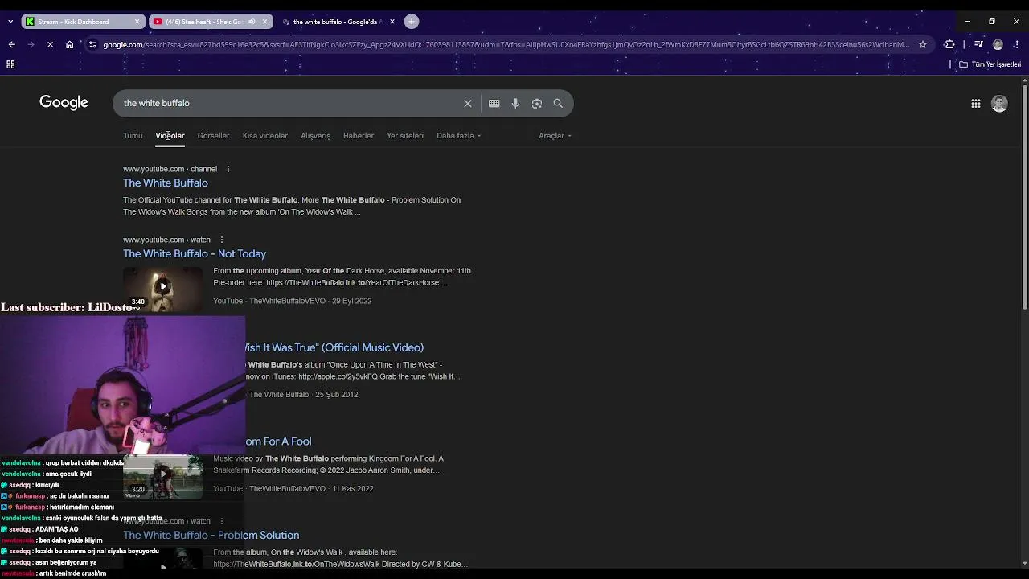Open The White Buffalo channel result
This screenshot has height=579, width=1029.
166,183
